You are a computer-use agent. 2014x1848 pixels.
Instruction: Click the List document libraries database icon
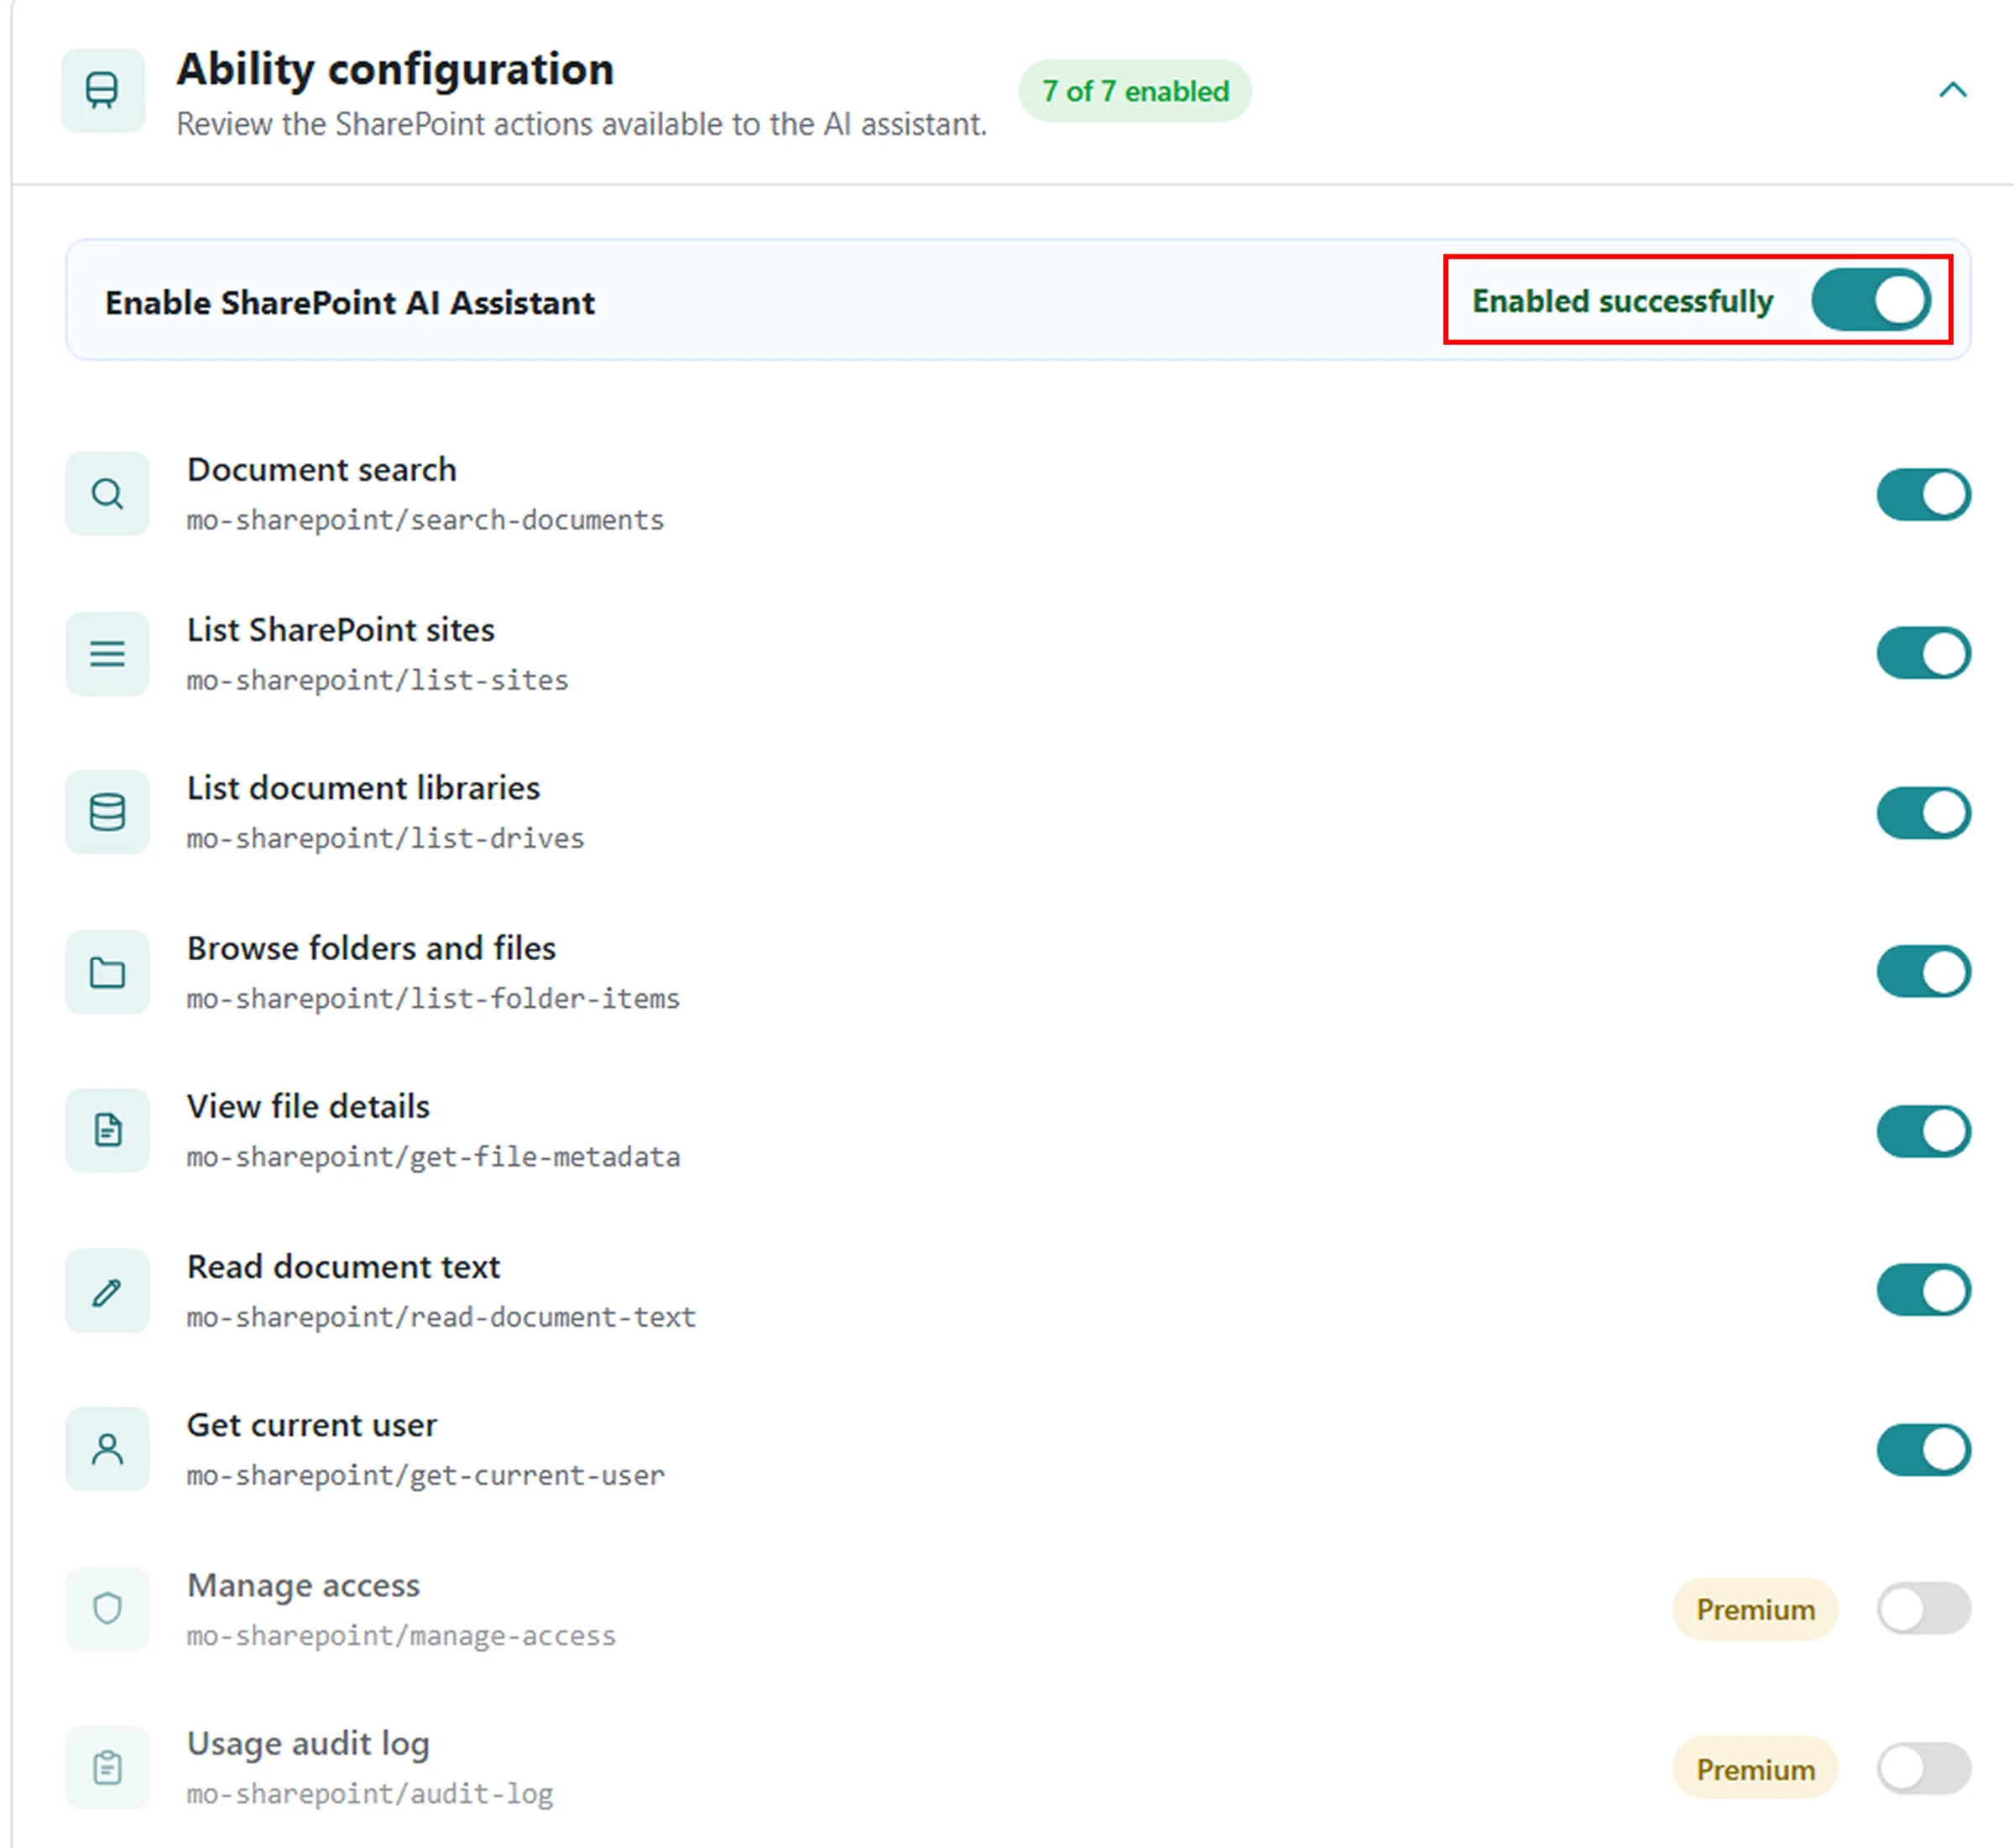107,812
